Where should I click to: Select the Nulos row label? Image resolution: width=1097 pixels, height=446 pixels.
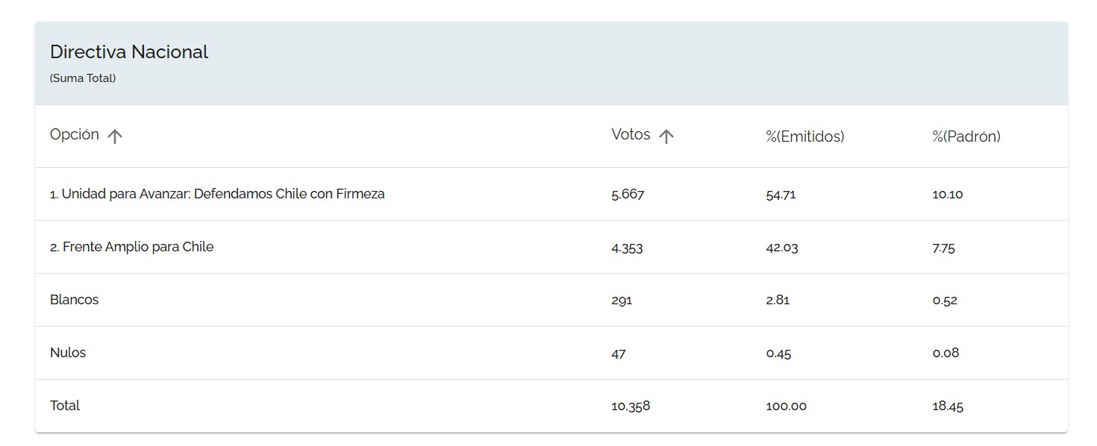click(68, 353)
